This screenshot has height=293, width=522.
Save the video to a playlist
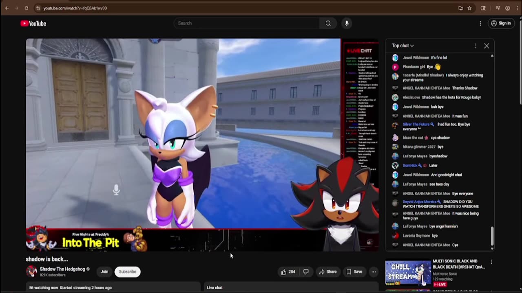(x=354, y=272)
